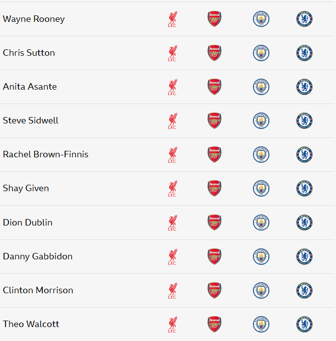This screenshot has height=341, width=336.
Task: Click the Chelsea crest in Steve Sidwell's row
Action: click(304, 121)
